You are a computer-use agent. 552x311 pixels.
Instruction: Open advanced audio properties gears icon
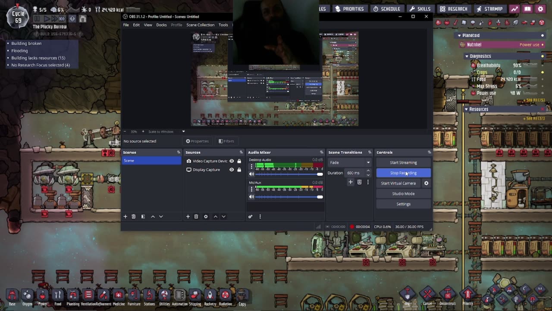(x=250, y=216)
